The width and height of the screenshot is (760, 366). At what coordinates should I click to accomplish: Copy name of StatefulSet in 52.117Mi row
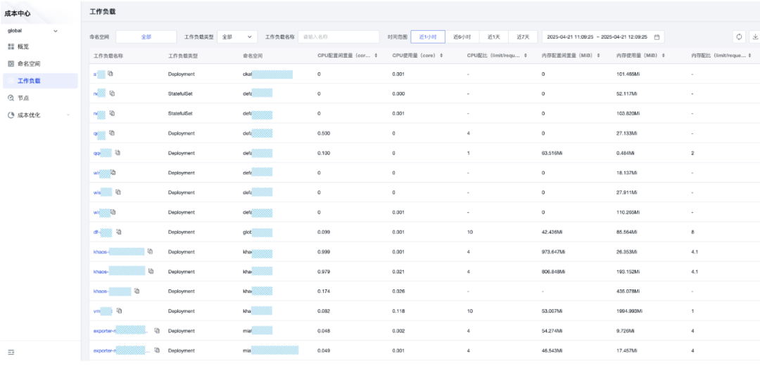tap(112, 93)
